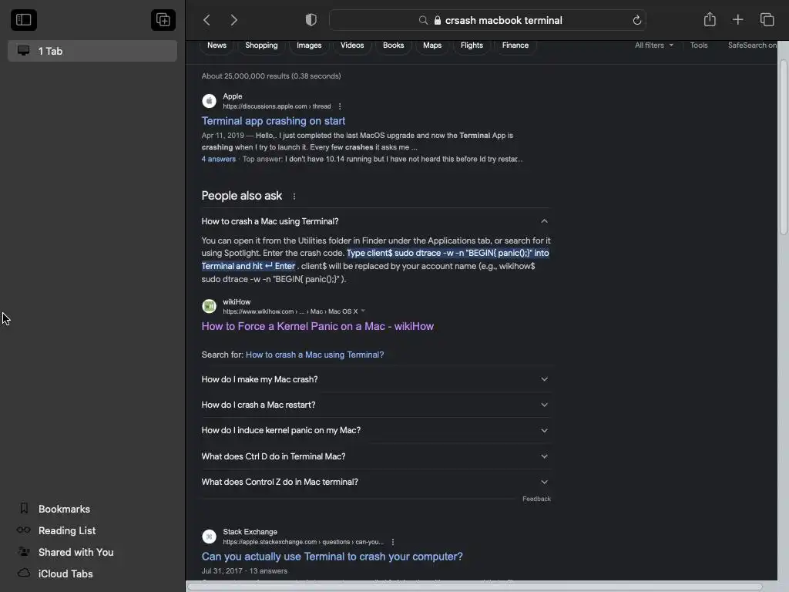
Task: Switch to the Shopping search filter
Action: [x=261, y=45]
